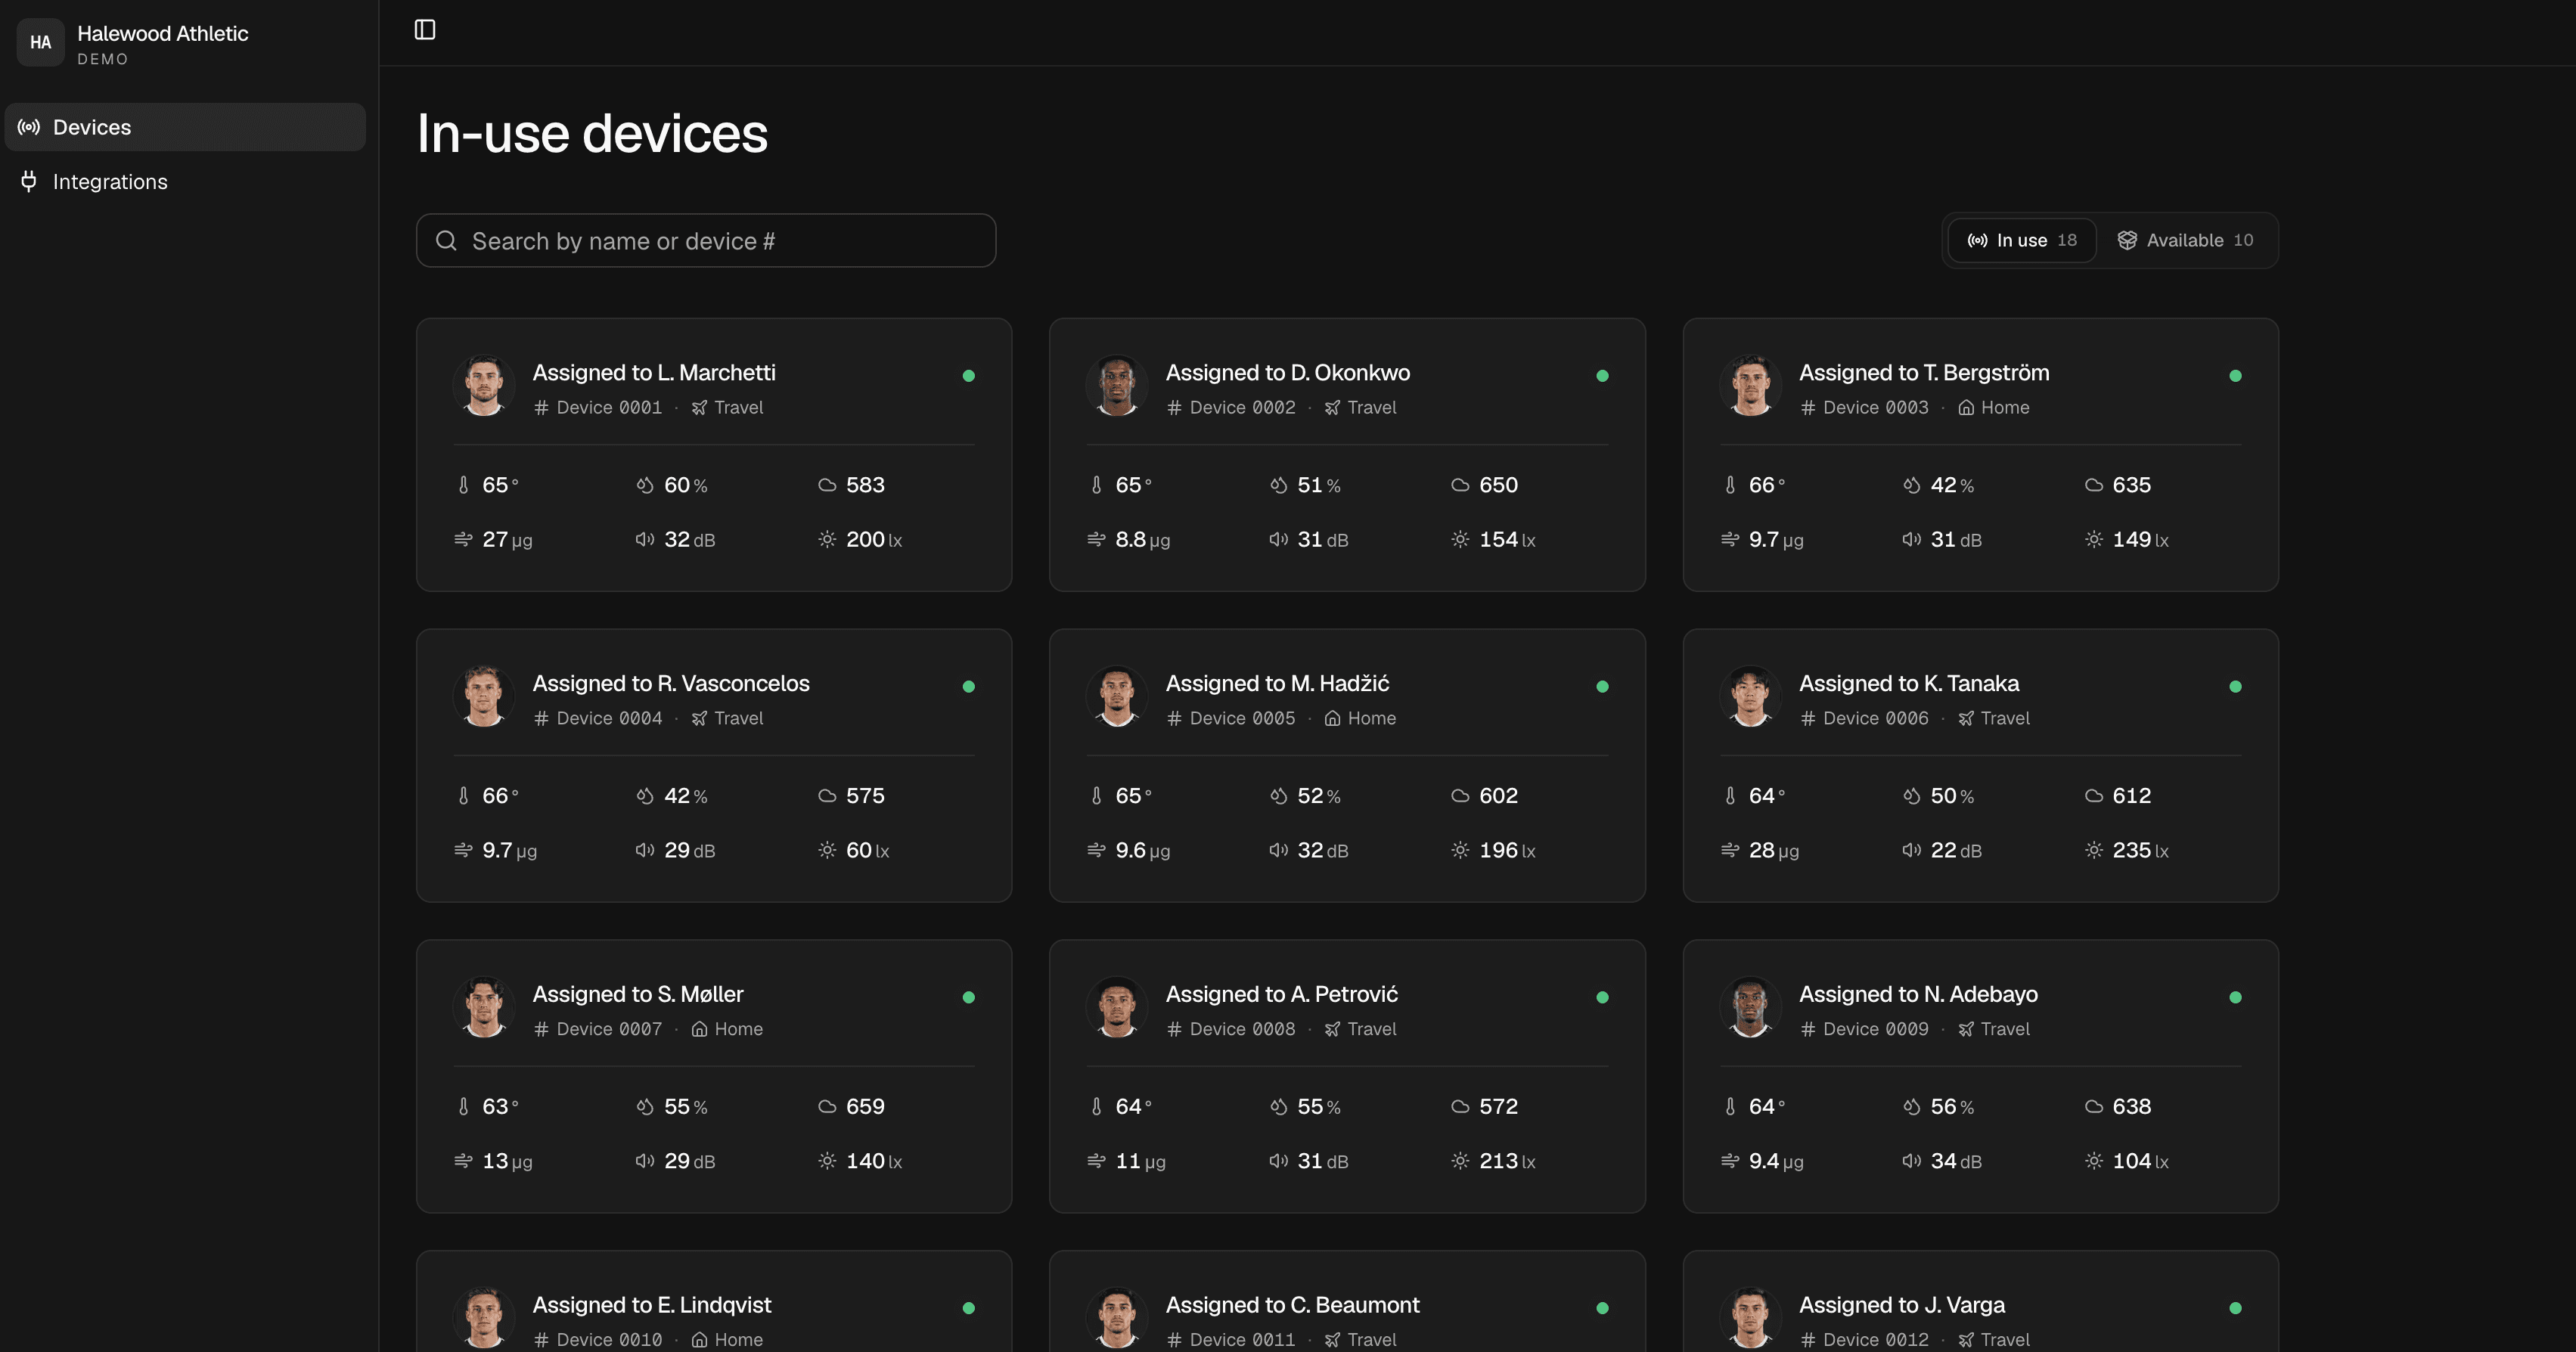Click the Device 0001 label
The width and height of the screenshot is (2576, 1352).
tap(609, 408)
